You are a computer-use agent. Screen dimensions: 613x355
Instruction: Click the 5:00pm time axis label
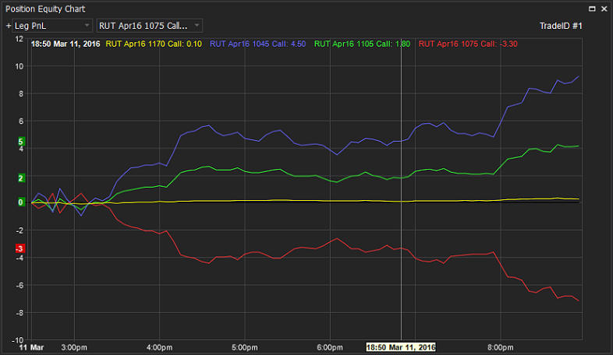pyautogui.click(x=244, y=347)
